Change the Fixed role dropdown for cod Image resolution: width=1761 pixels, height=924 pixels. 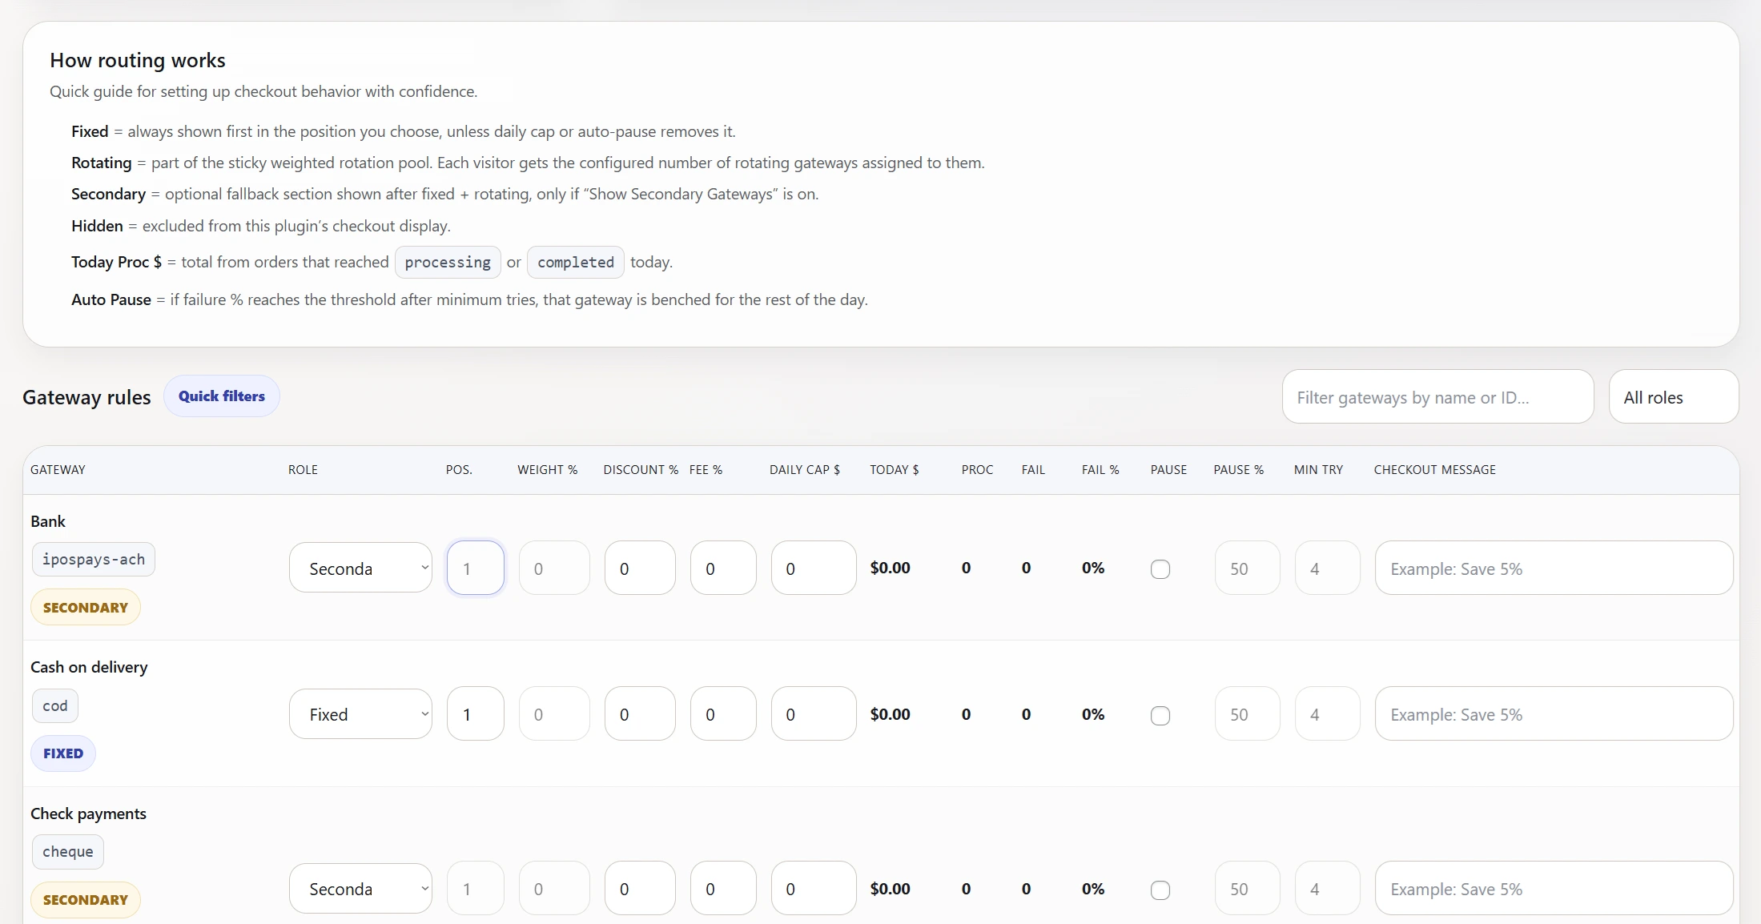point(360,713)
